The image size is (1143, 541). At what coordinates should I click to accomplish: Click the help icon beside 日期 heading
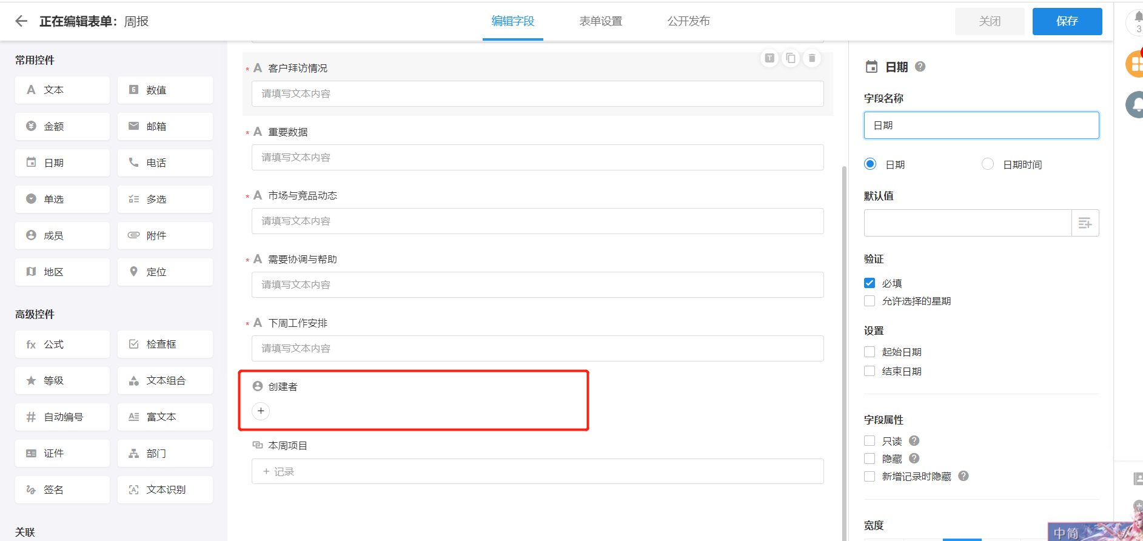click(920, 67)
